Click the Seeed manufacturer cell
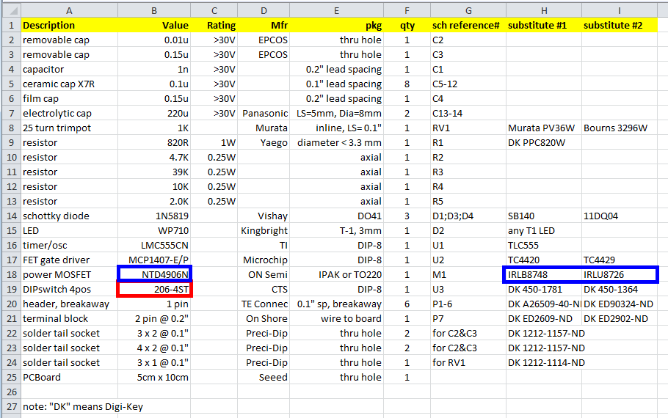668x418 pixels. tap(264, 378)
